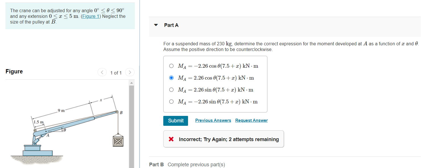Select negative 2.26 cos θ answer option
Viewport: 421px width, 168px height.
[x=171, y=66]
